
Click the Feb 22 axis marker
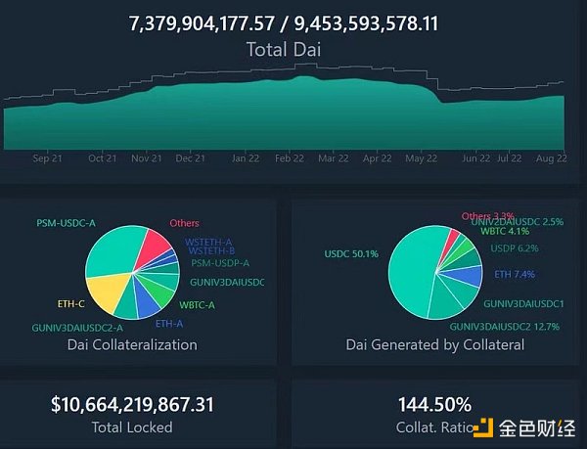pyautogui.click(x=289, y=157)
